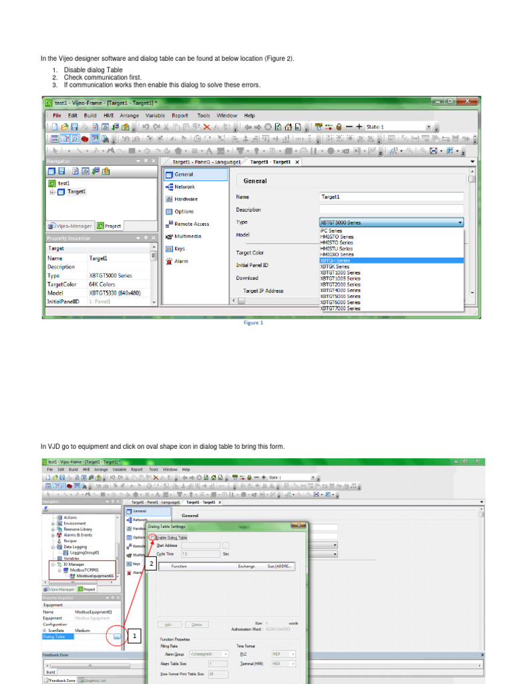Viewport: 513px width, 684px height.
Task: Open tab list arrow right of Figure 1 tabs
Action: pyautogui.click(x=472, y=162)
